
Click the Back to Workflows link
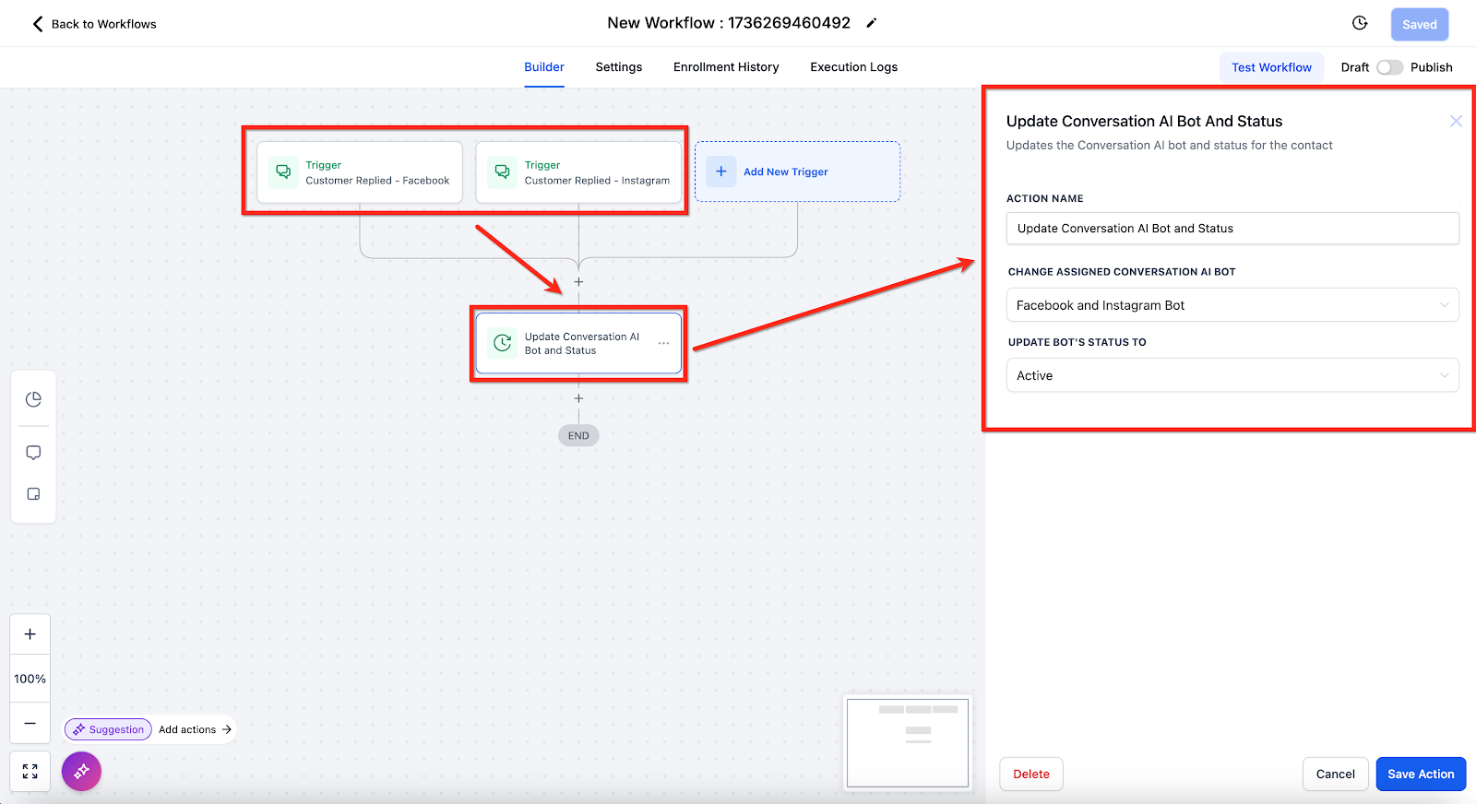point(103,24)
